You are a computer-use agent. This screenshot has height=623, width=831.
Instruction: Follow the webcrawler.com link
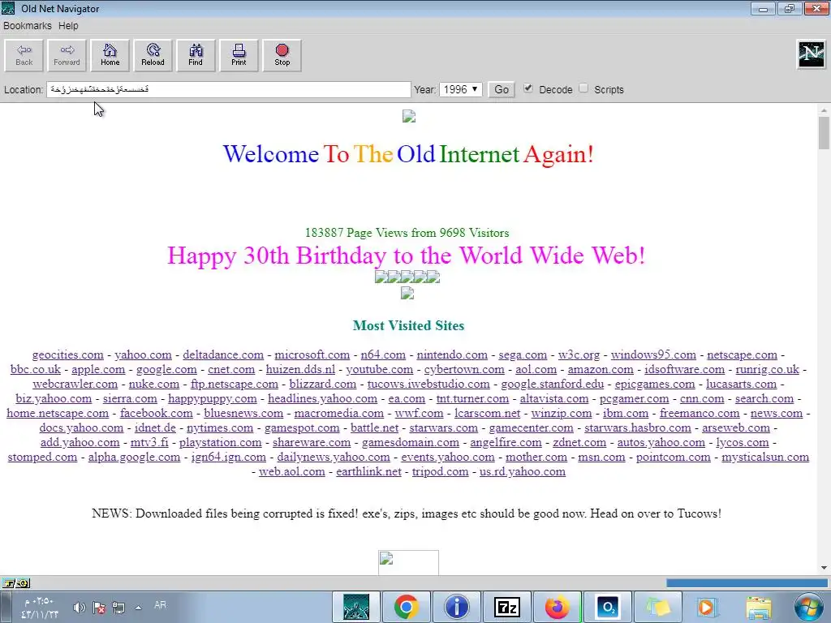[75, 384]
